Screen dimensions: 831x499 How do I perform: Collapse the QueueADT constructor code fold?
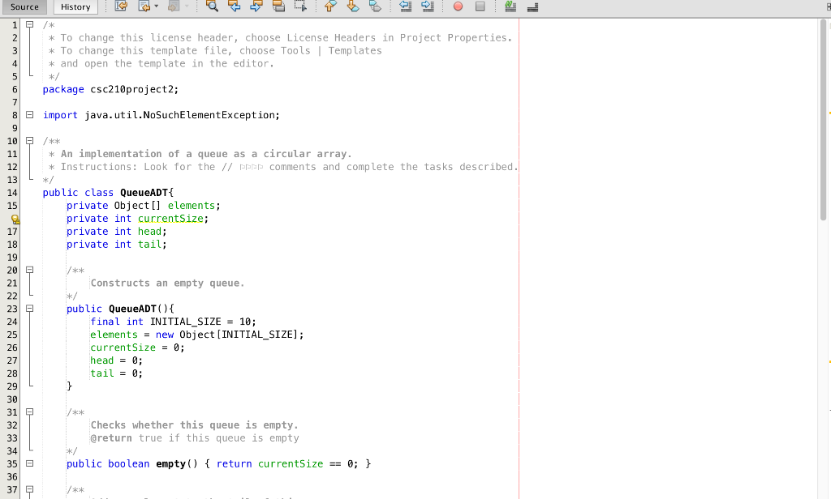(29, 309)
